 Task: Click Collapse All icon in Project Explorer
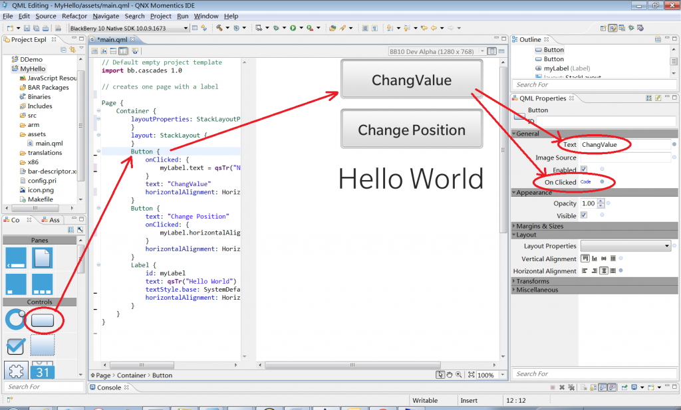pos(63,50)
